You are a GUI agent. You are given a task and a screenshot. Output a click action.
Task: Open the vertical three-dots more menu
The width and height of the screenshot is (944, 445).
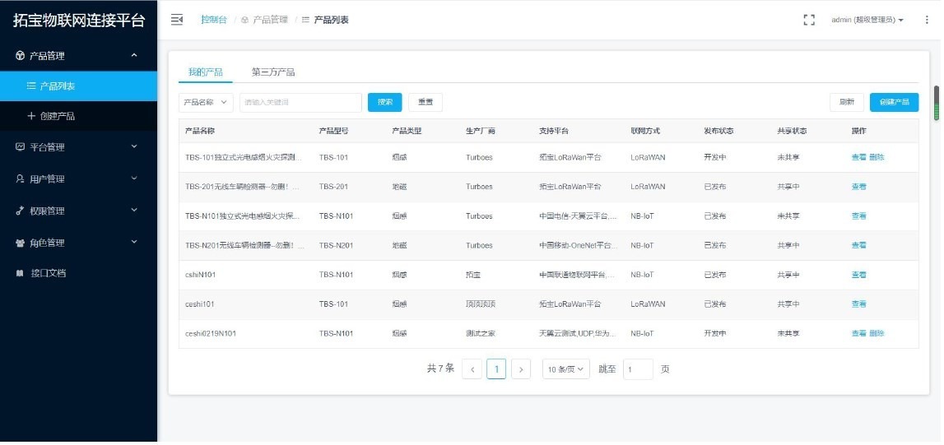click(927, 20)
